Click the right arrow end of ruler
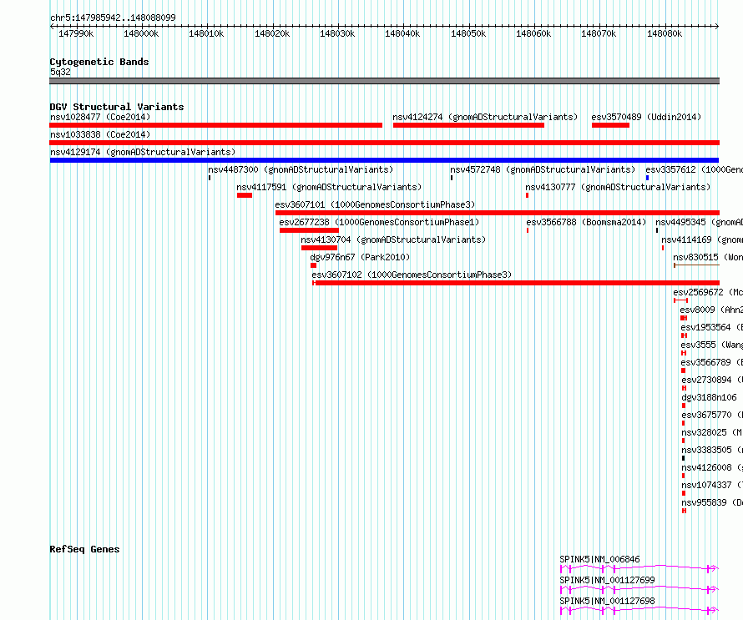This screenshot has width=743, height=620. [717, 26]
